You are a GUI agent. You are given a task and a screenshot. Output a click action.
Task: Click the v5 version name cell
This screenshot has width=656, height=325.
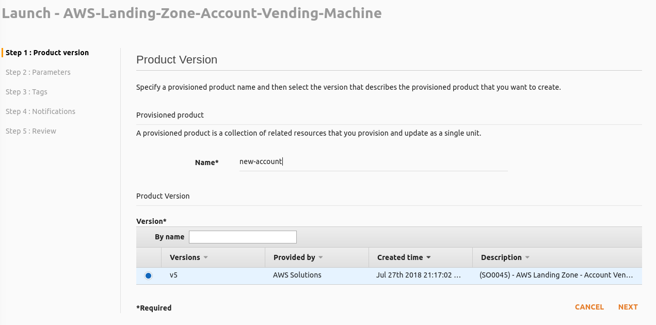tap(174, 275)
